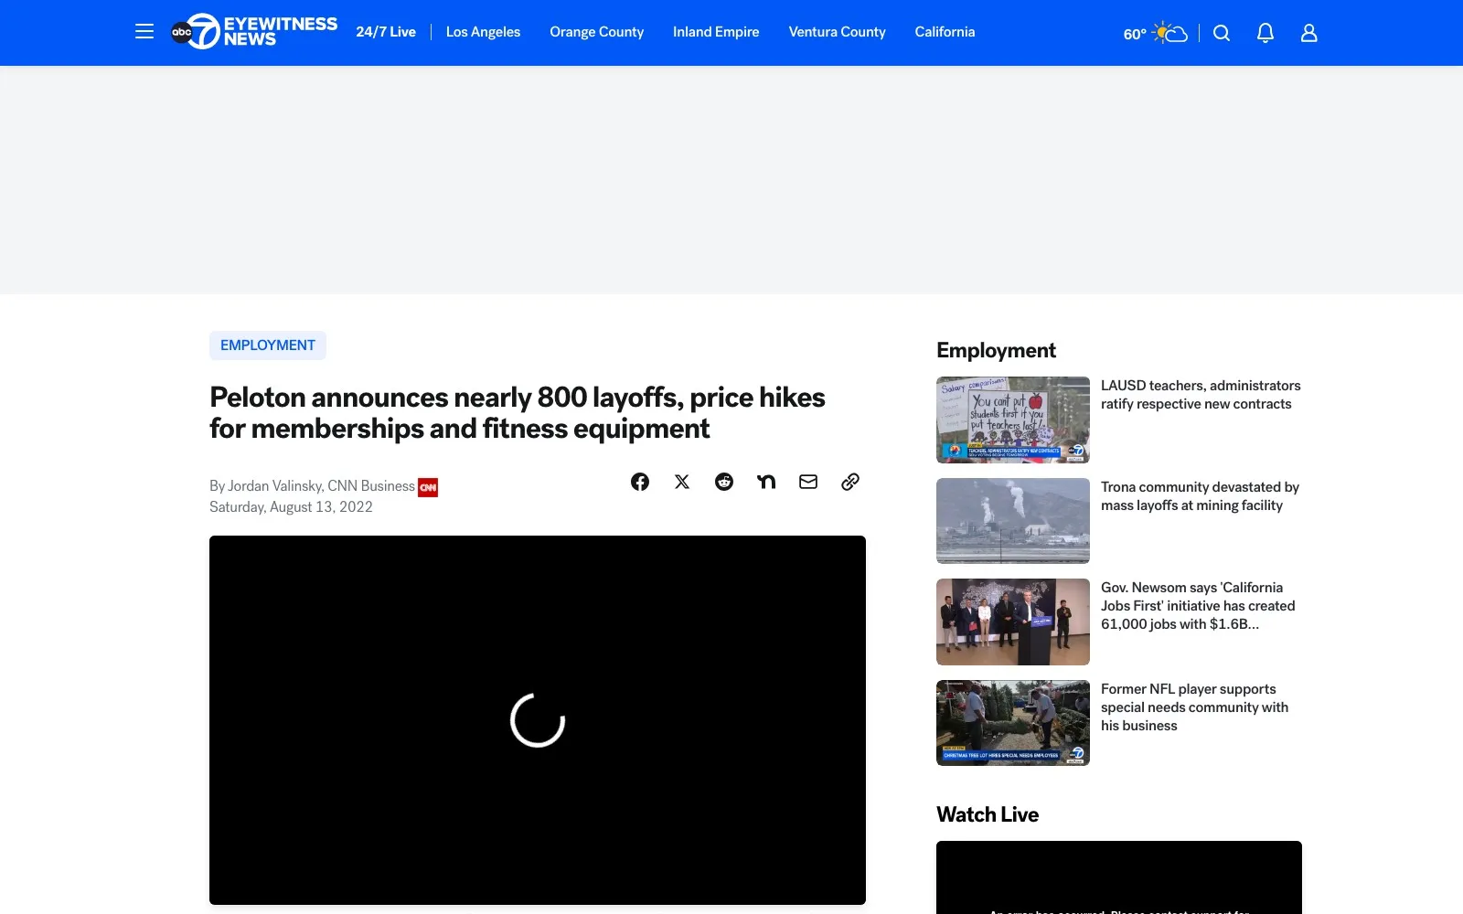Select Los Angeles in navigation
The width and height of the screenshot is (1463, 914).
coord(483,32)
